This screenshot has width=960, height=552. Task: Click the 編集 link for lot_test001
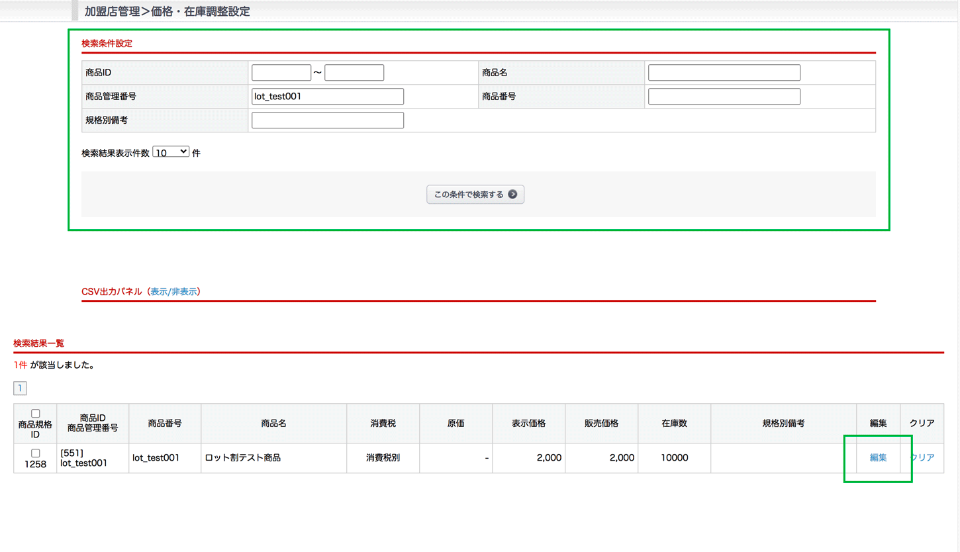878,457
